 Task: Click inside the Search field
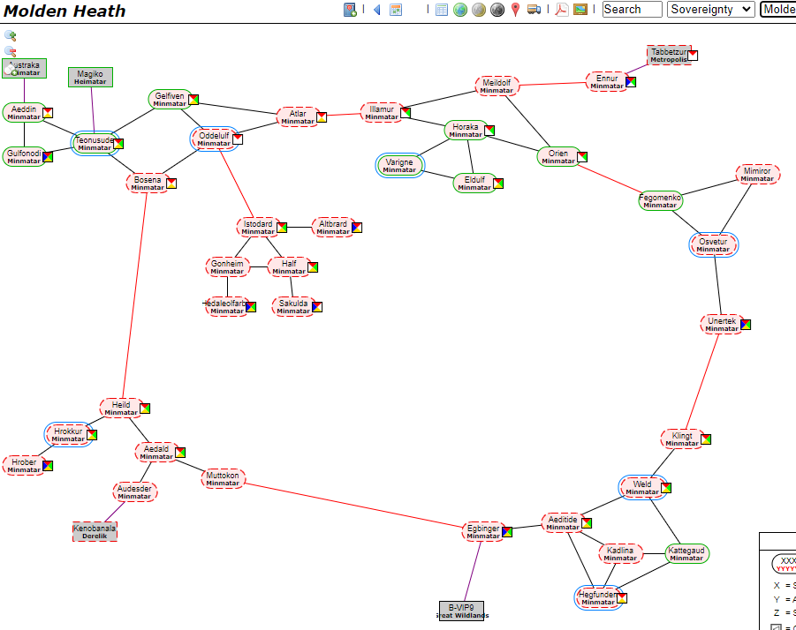pos(632,9)
